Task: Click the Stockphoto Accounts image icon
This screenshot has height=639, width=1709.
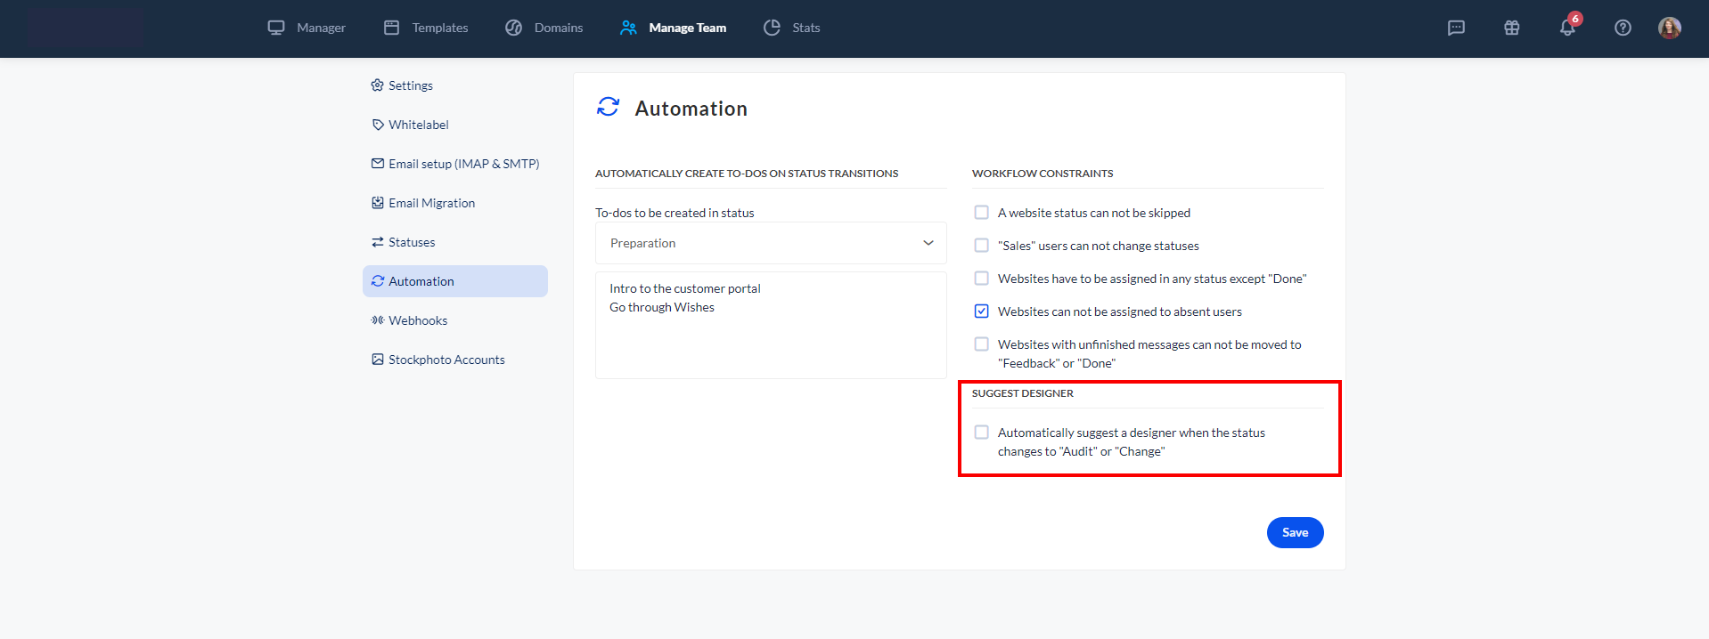Action: pos(378,360)
